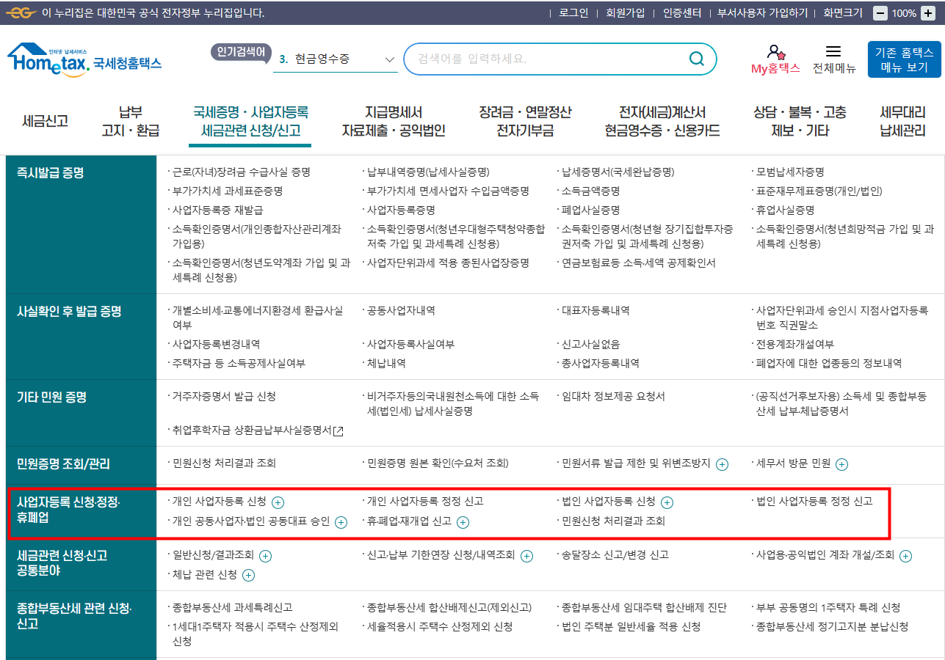Click the 인기검색어 label badge
Viewport: 945px width, 660px height.
tap(241, 51)
